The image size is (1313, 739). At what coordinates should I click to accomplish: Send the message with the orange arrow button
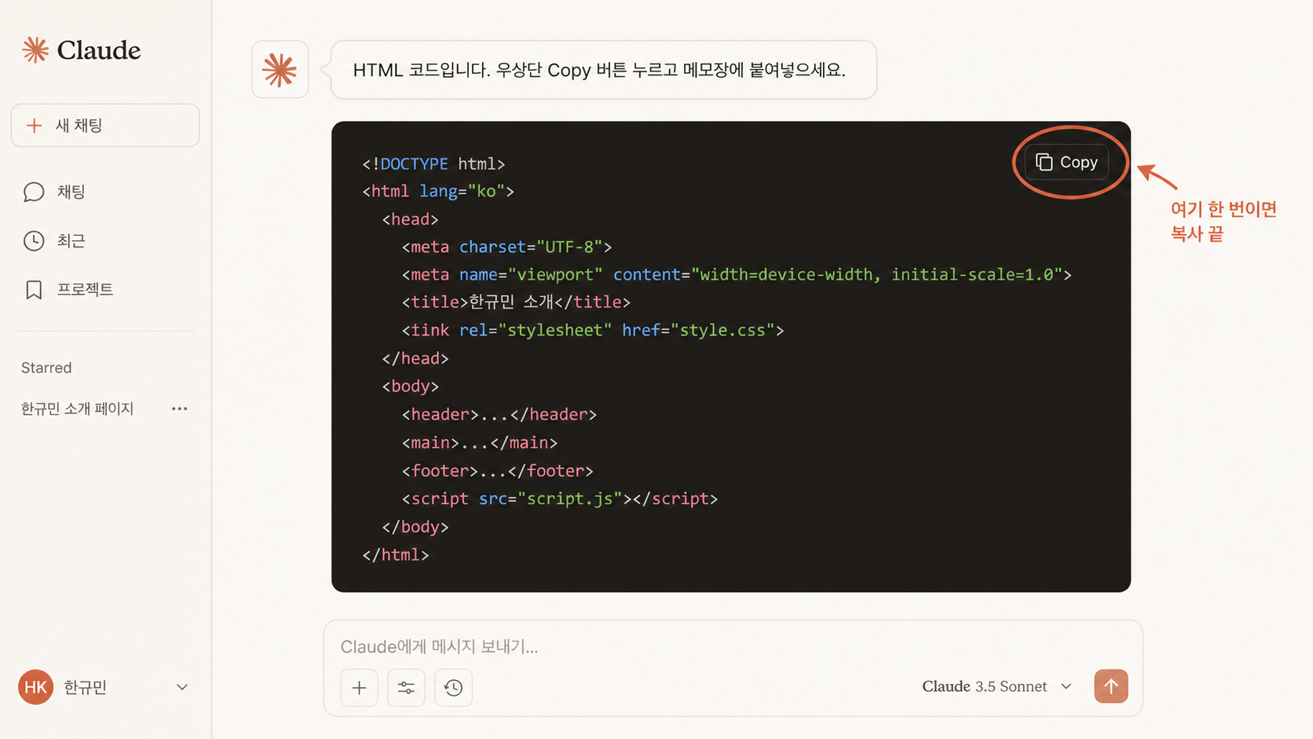(1110, 686)
